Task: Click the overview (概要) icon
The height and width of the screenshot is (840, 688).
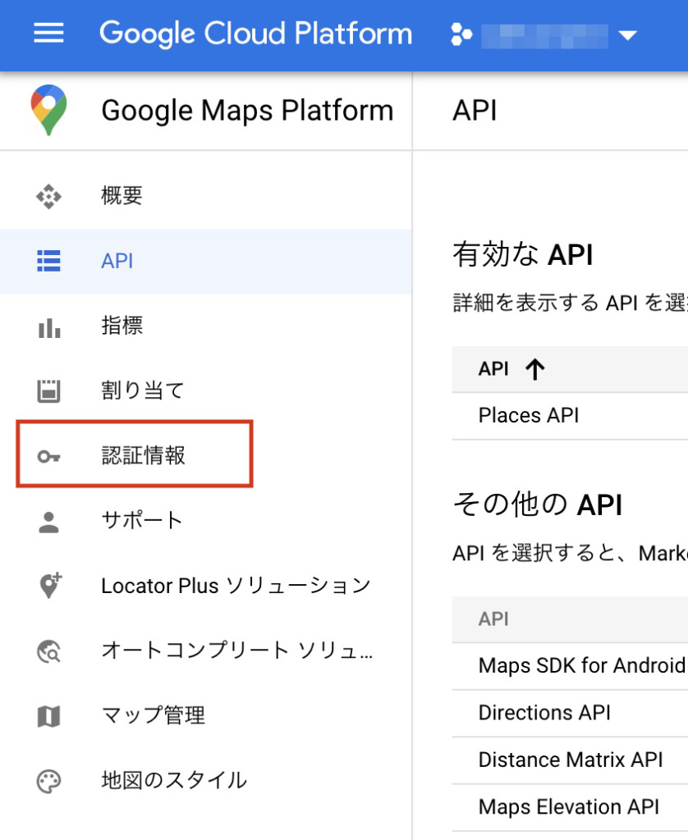Action: click(x=48, y=196)
